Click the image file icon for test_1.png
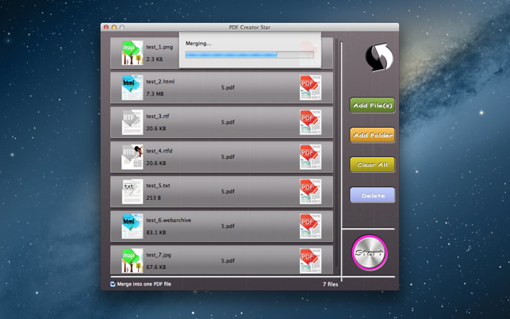The width and height of the screenshot is (510, 319). pos(132,52)
